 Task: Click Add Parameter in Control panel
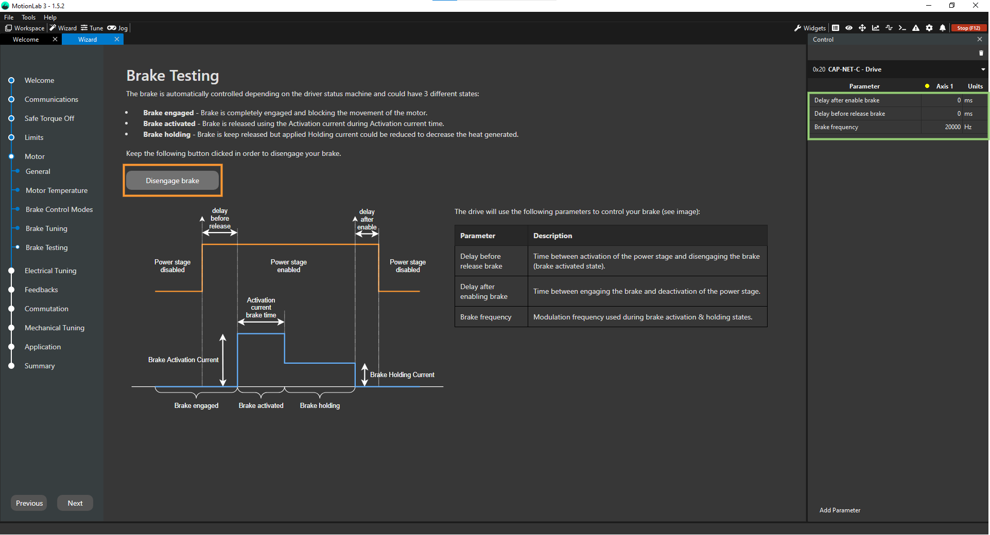840,510
